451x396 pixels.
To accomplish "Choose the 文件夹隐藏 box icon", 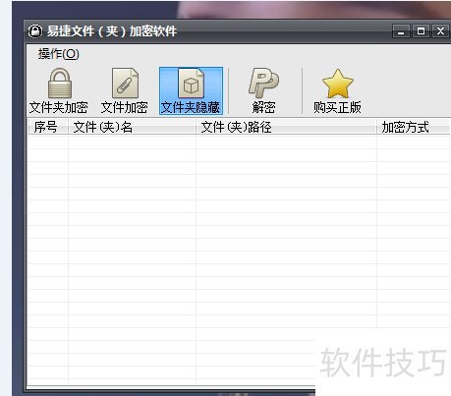I will (x=191, y=84).
